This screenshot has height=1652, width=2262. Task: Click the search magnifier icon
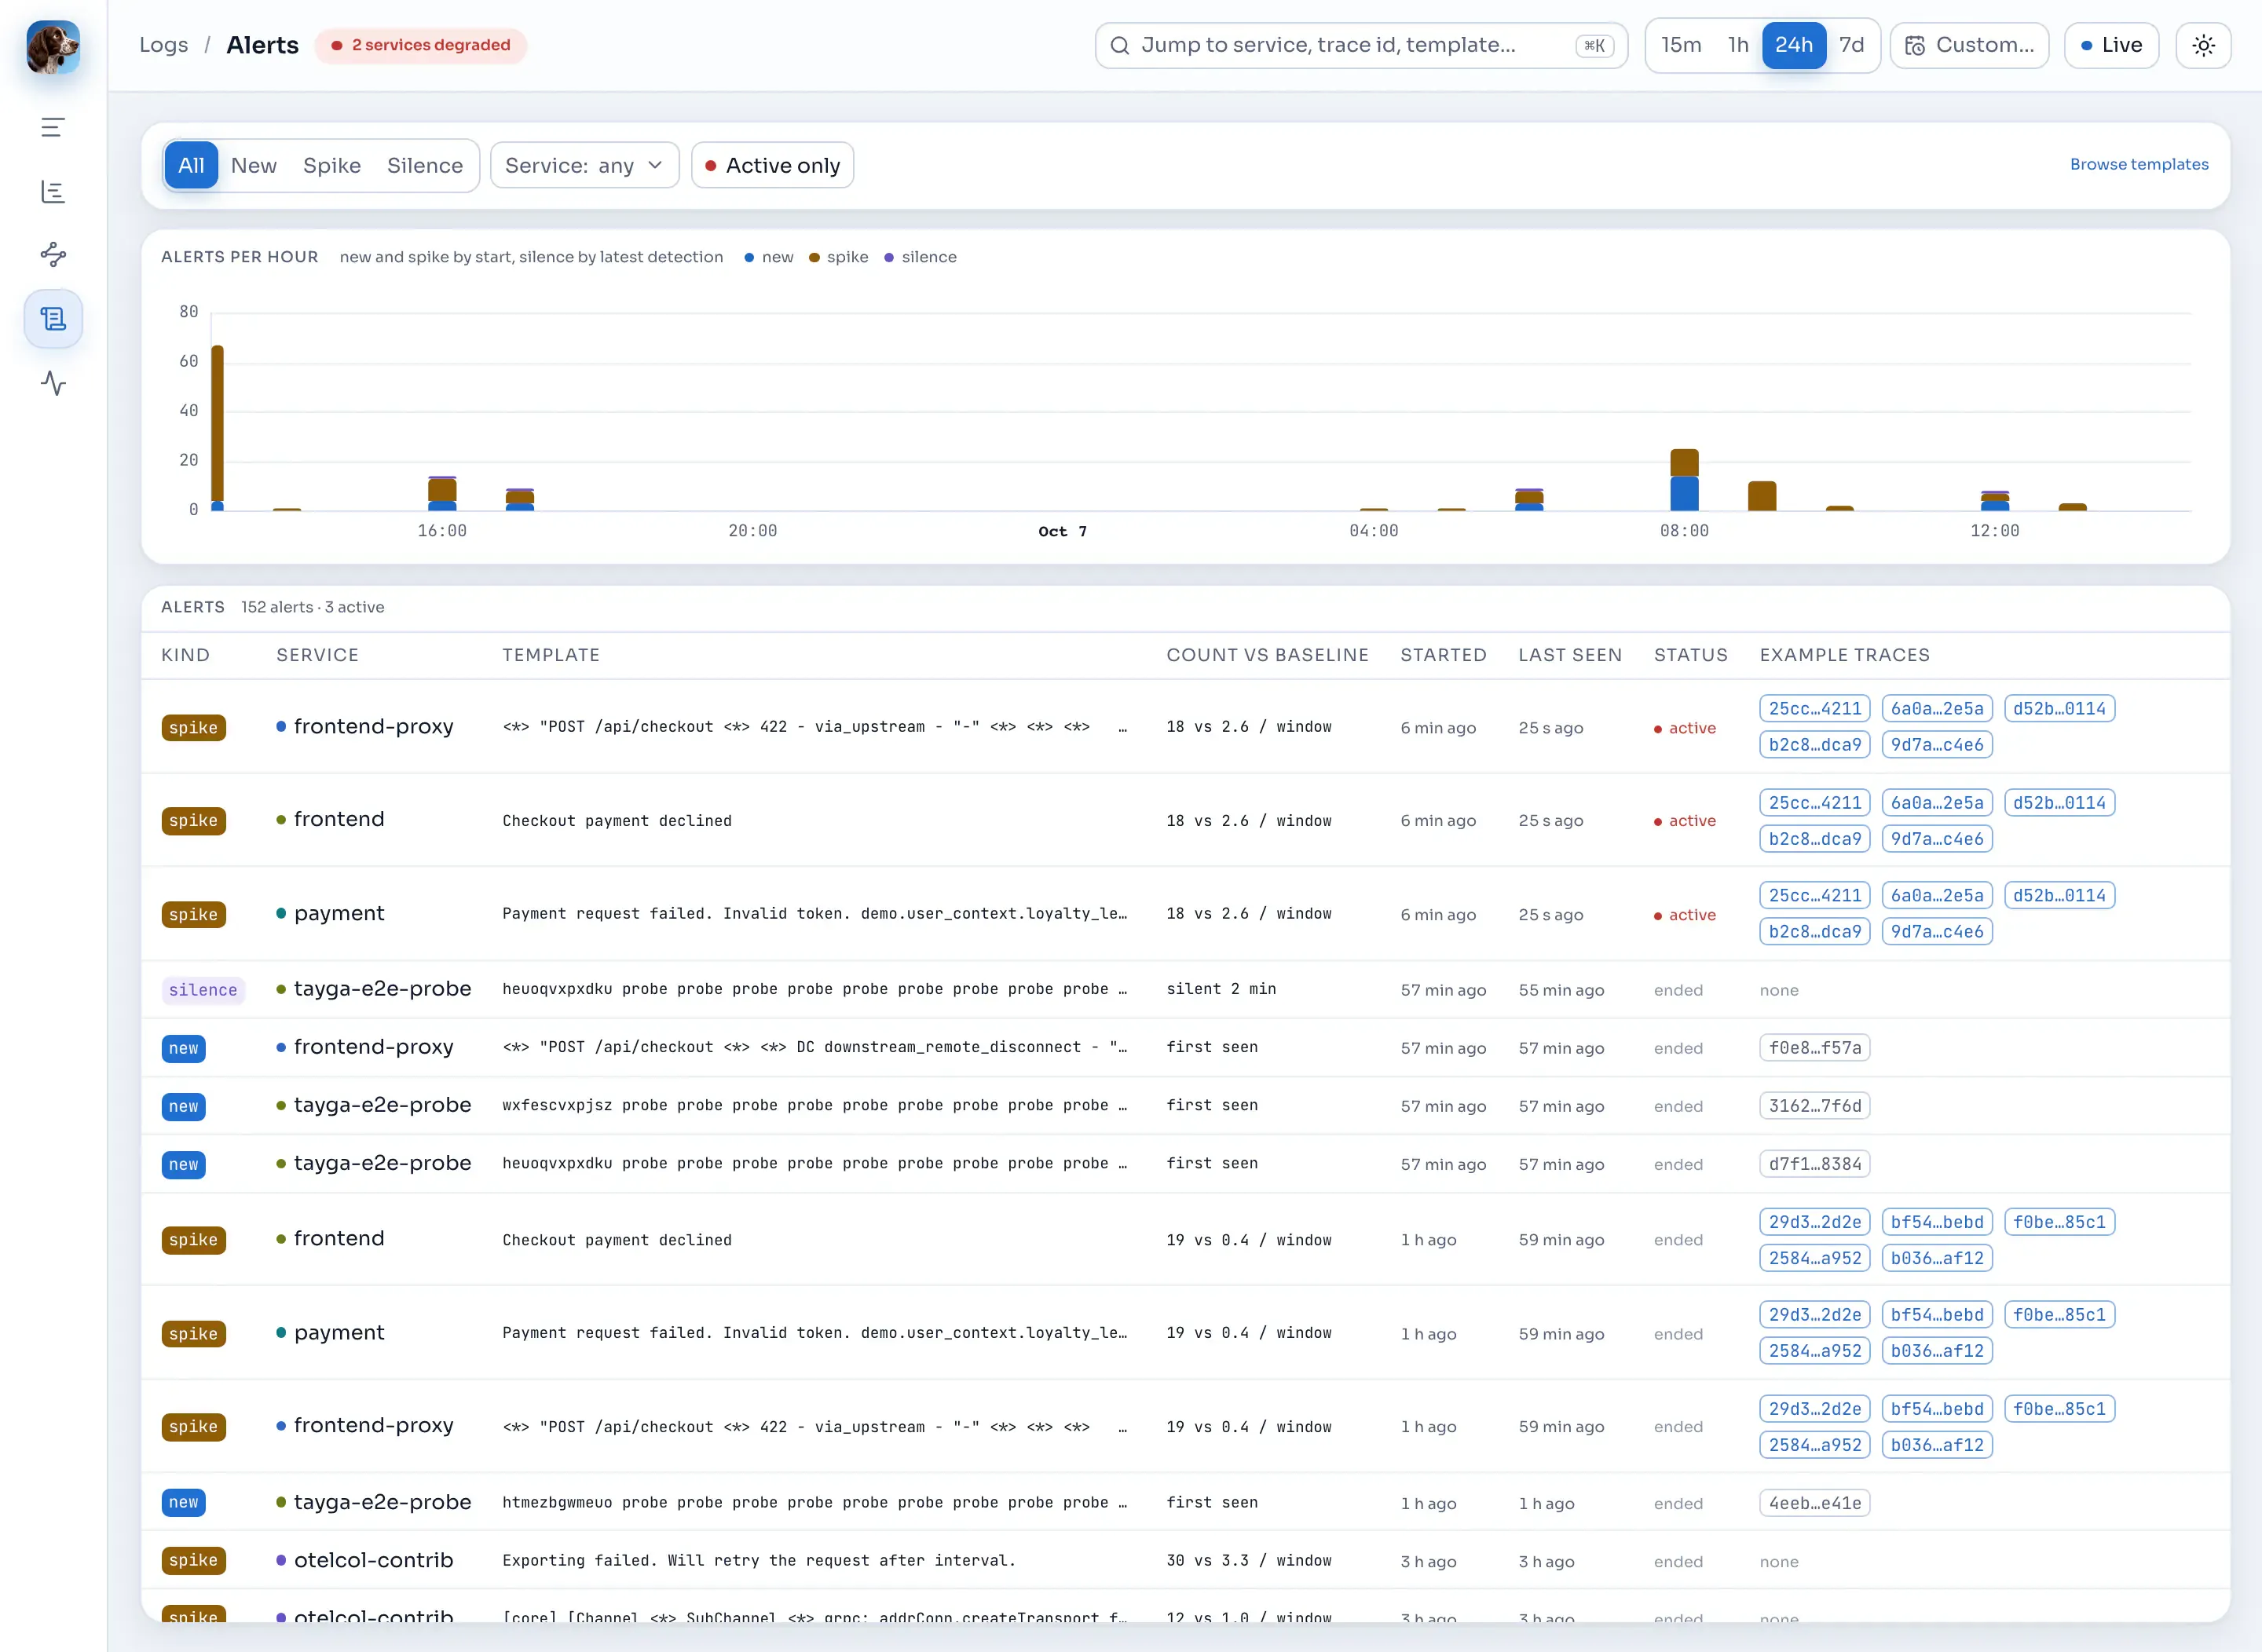tap(1119, 45)
